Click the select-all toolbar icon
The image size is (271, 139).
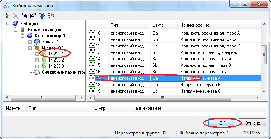click(x=25, y=16)
